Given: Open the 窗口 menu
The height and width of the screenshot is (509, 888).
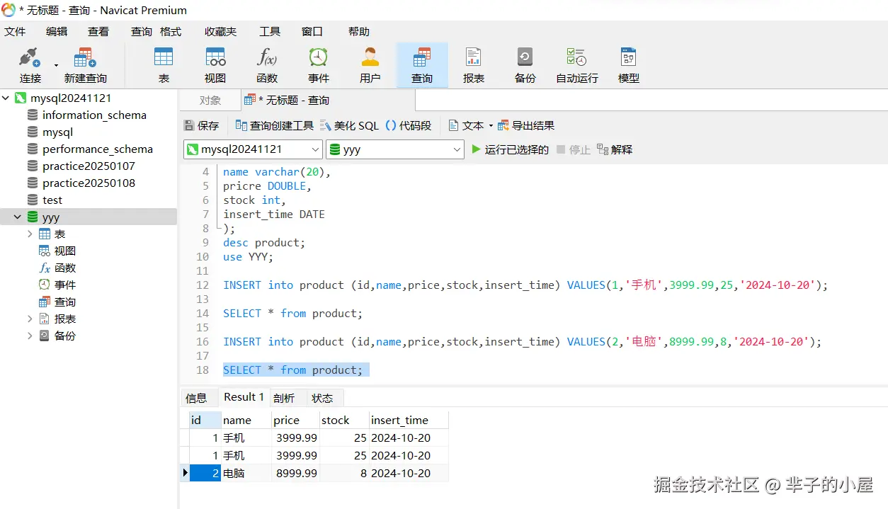Looking at the screenshot, I should tap(312, 31).
